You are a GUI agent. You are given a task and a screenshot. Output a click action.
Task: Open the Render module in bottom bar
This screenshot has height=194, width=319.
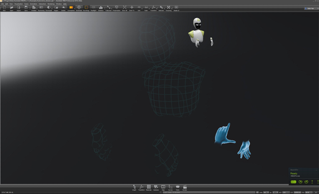tap(185, 188)
